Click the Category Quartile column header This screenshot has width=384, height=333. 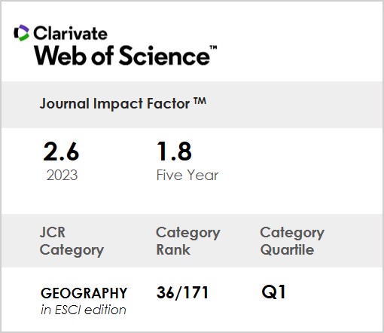pyautogui.click(x=292, y=241)
